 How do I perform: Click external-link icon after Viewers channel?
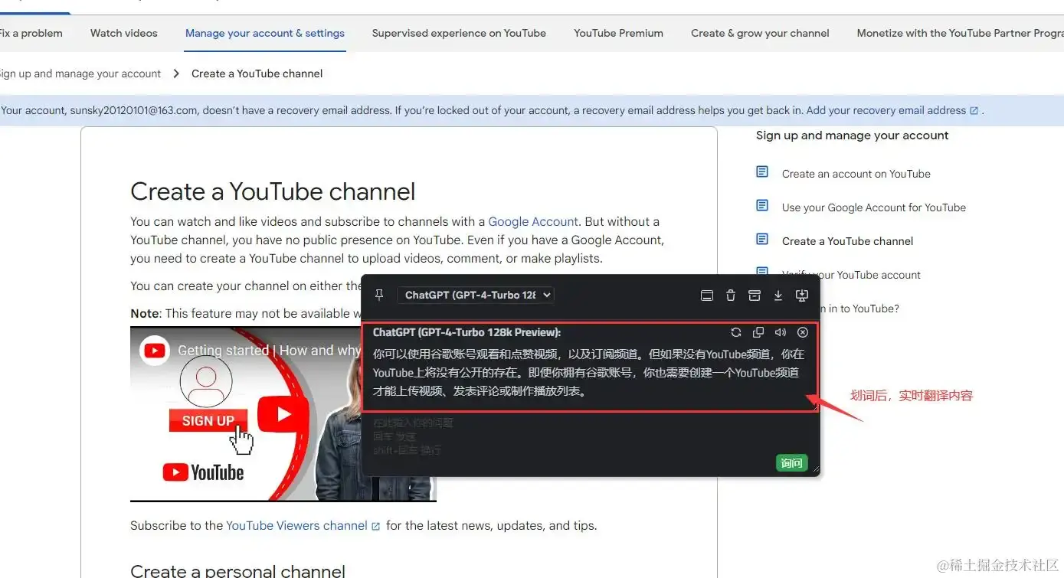[375, 527]
